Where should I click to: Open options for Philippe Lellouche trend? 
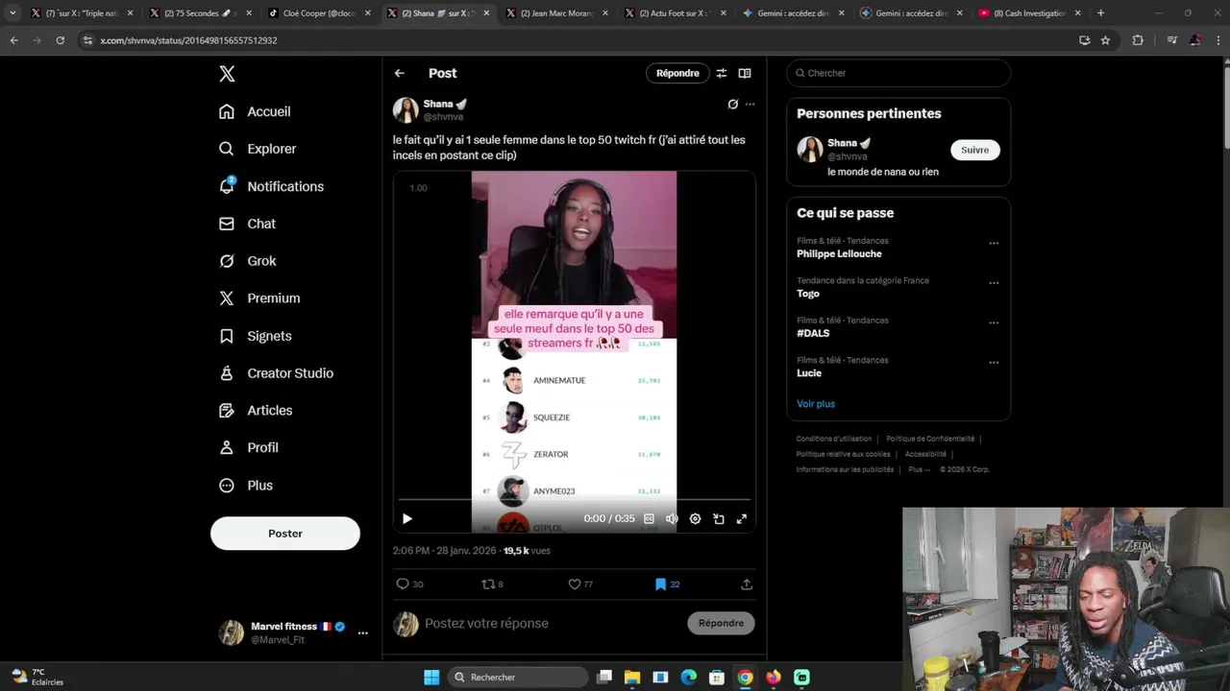(x=994, y=244)
